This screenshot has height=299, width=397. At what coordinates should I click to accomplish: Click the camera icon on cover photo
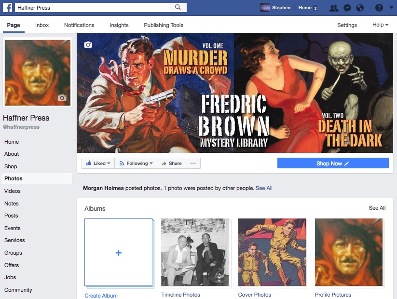pyautogui.click(x=88, y=45)
